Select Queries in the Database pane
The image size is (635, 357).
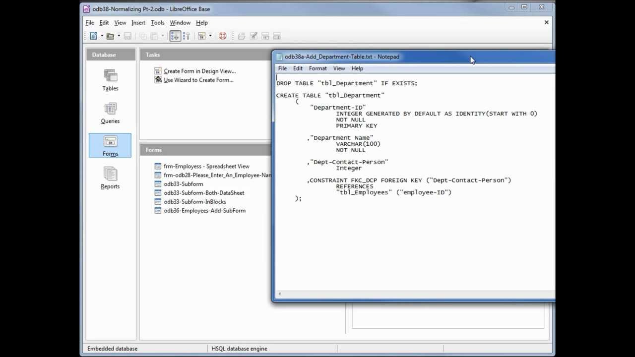(x=110, y=113)
